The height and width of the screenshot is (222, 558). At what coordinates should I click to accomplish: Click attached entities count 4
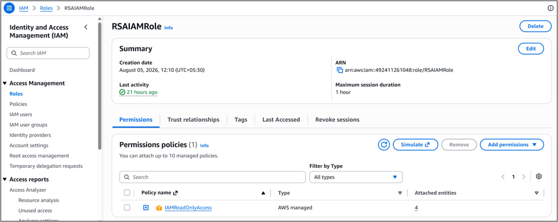(416, 208)
